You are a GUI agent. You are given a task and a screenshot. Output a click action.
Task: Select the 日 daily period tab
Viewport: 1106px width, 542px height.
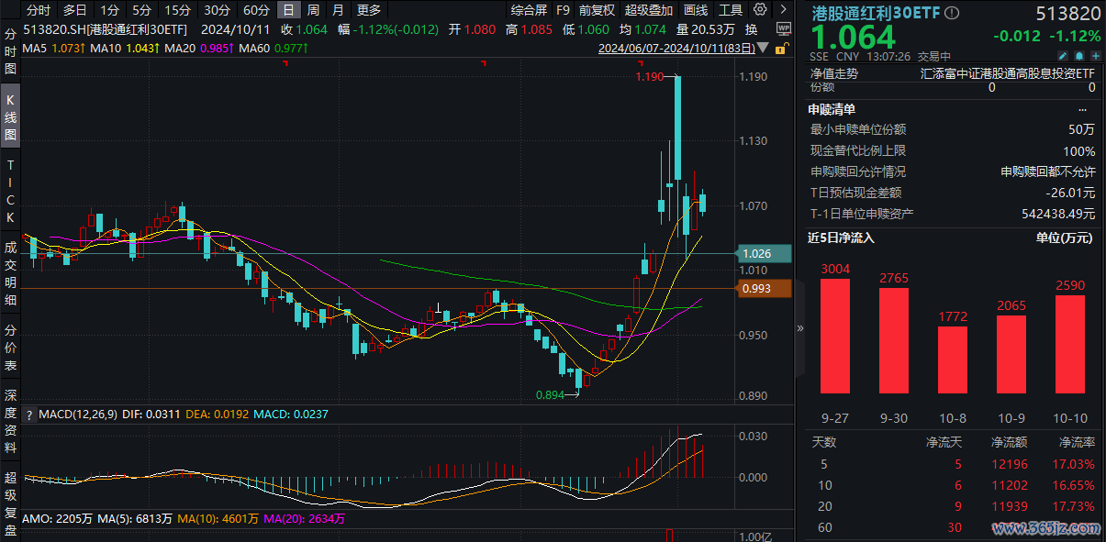pos(289,10)
